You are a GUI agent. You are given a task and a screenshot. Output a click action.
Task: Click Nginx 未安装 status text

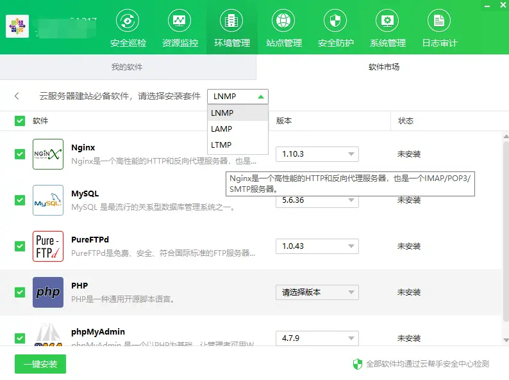409,154
